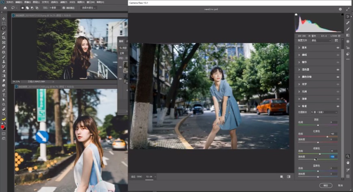
Task: Click the 绿原色 饱和度 slider handle
Action: [x=315, y=159]
